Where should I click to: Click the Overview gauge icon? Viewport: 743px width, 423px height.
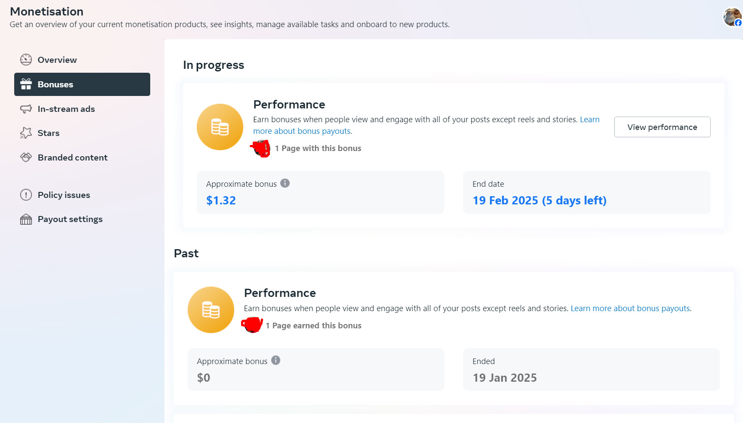coord(26,60)
